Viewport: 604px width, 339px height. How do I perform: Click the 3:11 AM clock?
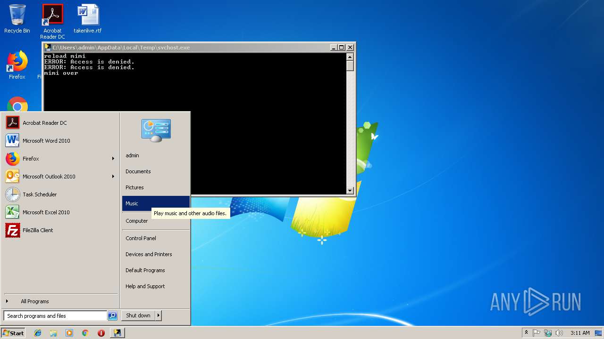(580, 333)
